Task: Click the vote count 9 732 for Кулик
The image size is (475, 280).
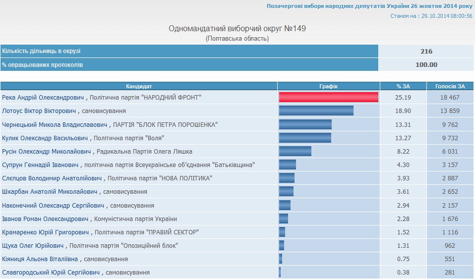Action: coord(450,138)
